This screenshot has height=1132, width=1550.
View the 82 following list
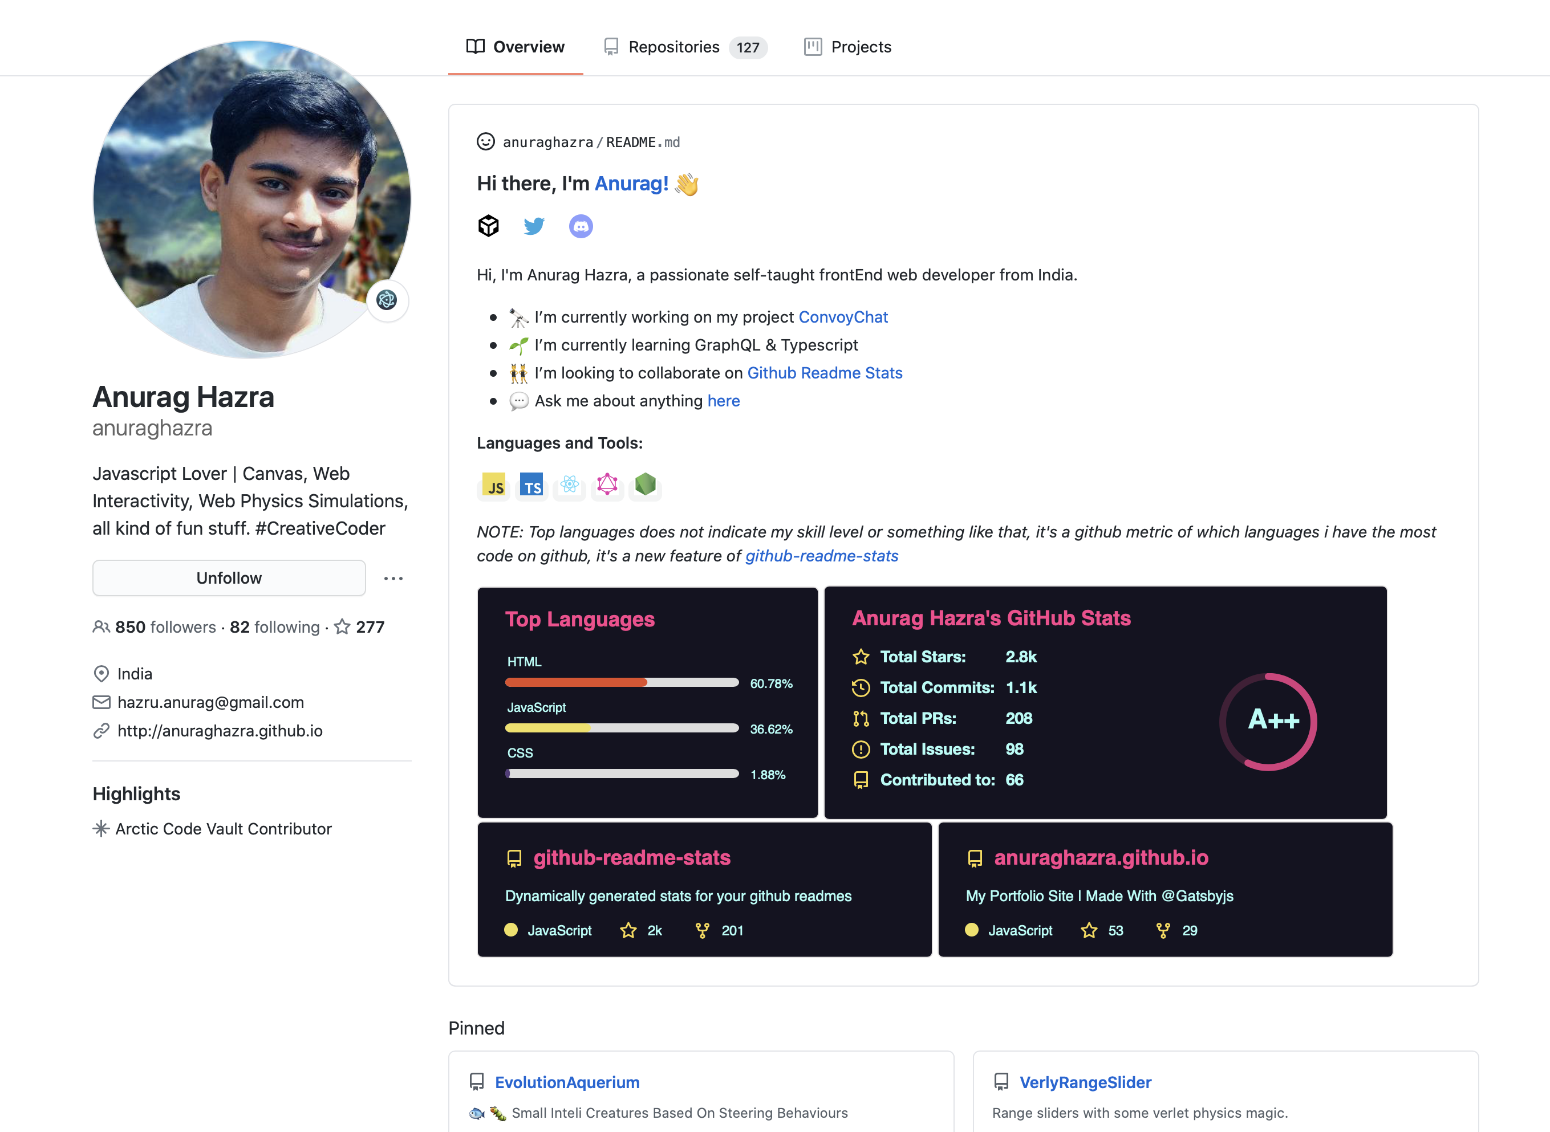point(275,627)
